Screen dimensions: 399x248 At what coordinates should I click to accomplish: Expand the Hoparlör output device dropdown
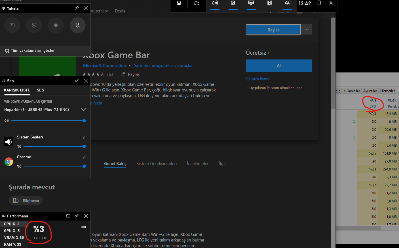(x=83, y=110)
